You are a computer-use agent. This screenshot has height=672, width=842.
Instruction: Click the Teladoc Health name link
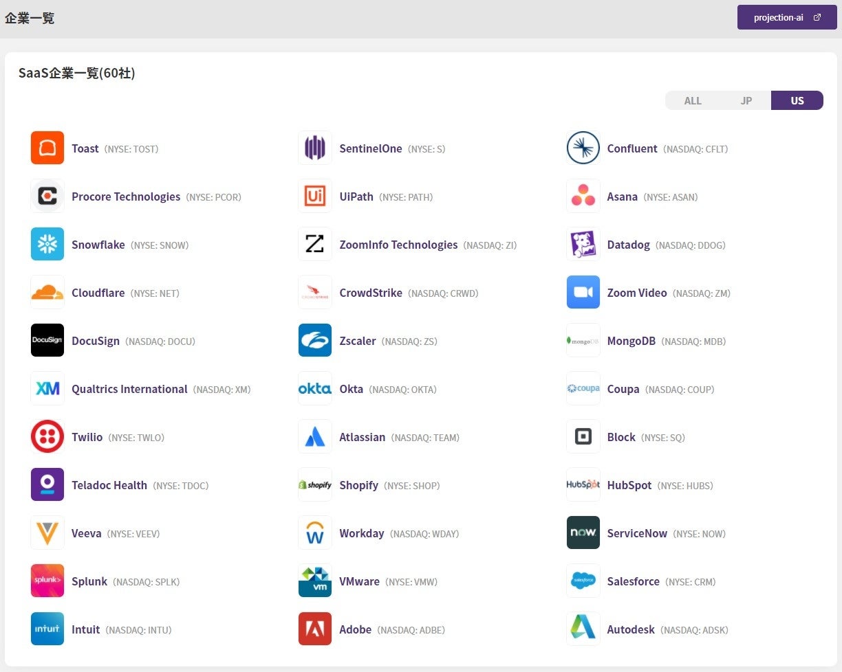click(x=109, y=485)
